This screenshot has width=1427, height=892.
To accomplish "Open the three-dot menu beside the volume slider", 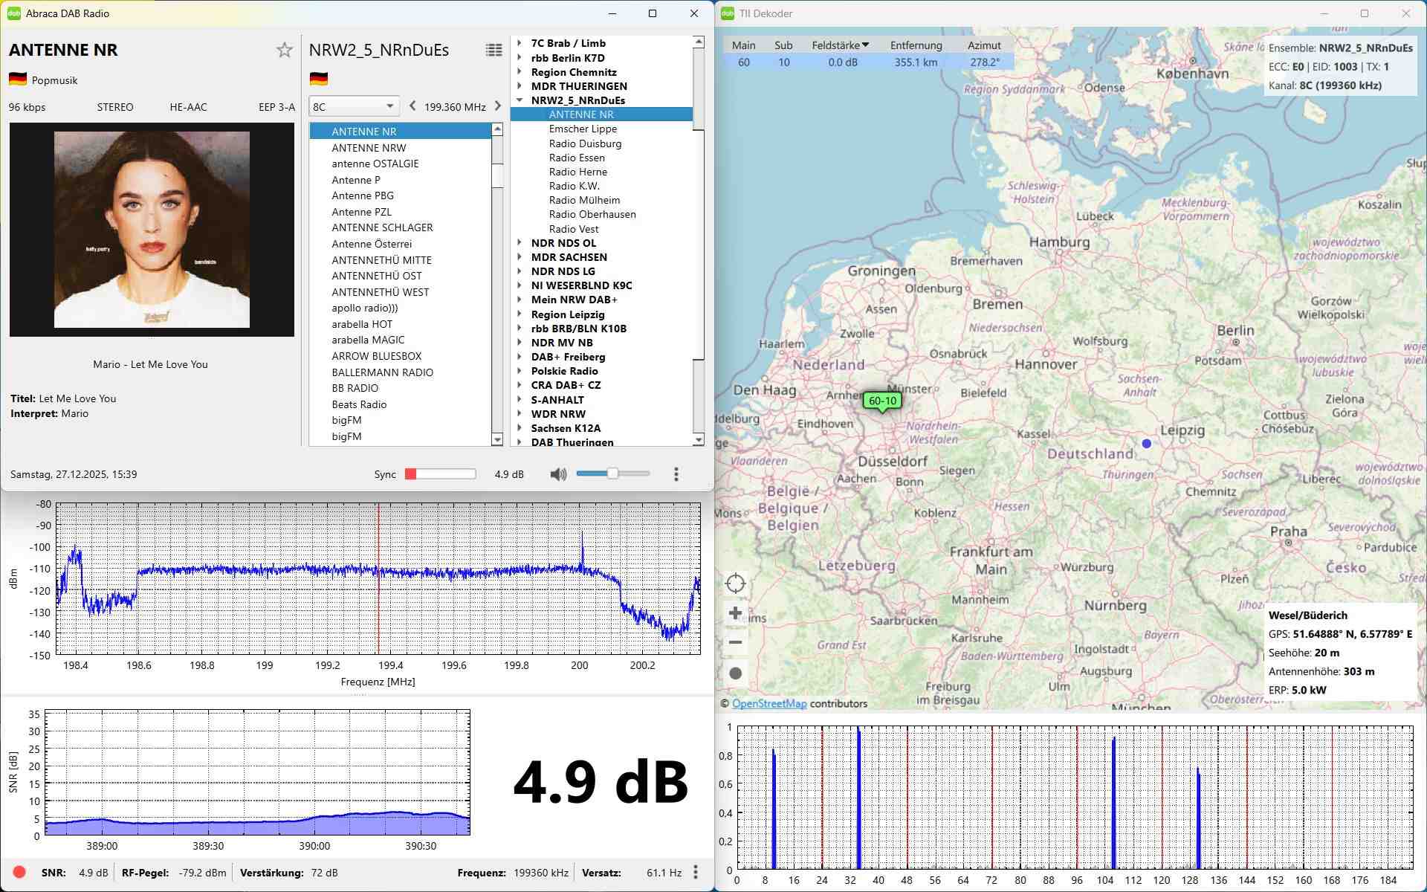I will coord(676,474).
